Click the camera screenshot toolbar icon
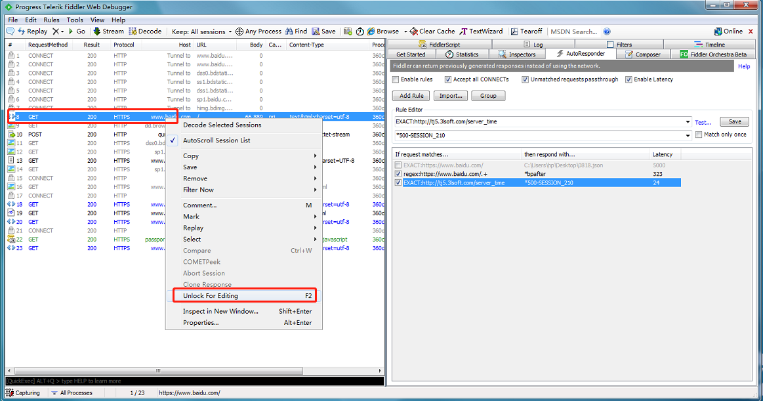763x401 pixels. (348, 31)
